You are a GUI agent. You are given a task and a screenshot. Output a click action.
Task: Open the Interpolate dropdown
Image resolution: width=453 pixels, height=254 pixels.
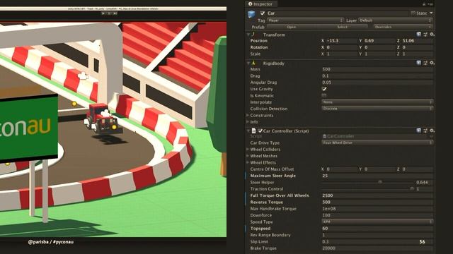point(377,102)
